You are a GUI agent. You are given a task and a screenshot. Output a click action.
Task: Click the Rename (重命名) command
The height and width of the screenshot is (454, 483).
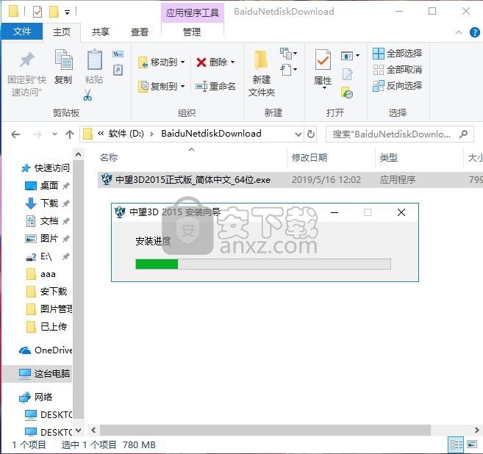point(215,86)
